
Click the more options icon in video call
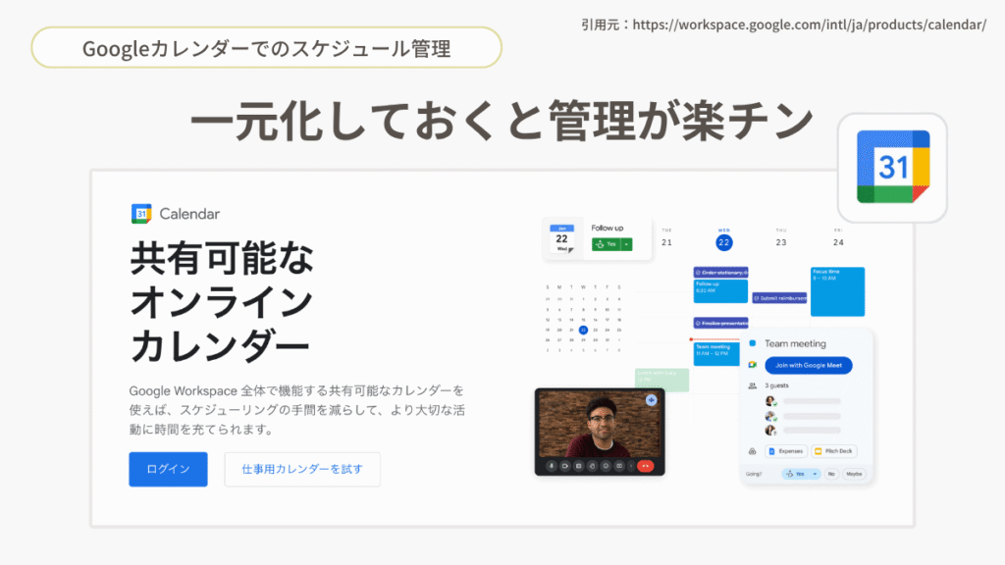pyautogui.click(x=630, y=466)
